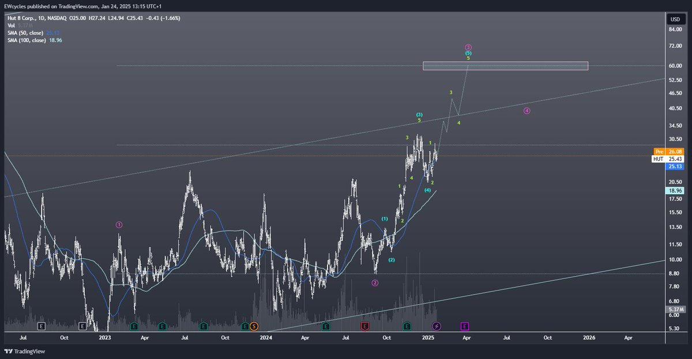Image resolution: width=692 pixels, height=359 pixels.
Task: Click the 6.80 price axis label
Action: pyautogui.click(x=675, y=302)
